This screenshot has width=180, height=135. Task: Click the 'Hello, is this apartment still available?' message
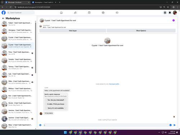[57, 90]
